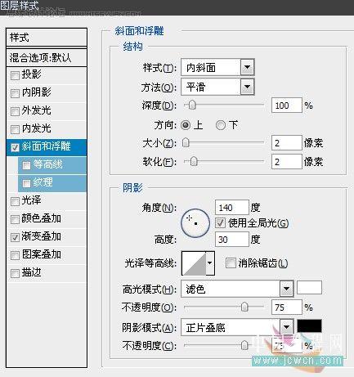Click the 深度 depth slider handle
This screenshot has width=354, height=377.
pos(192,105)
